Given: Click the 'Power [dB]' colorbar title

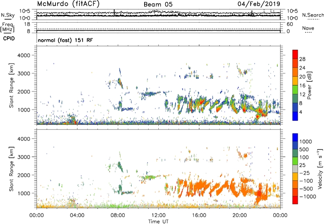Looking at the screenshot, I should point(309,85).
